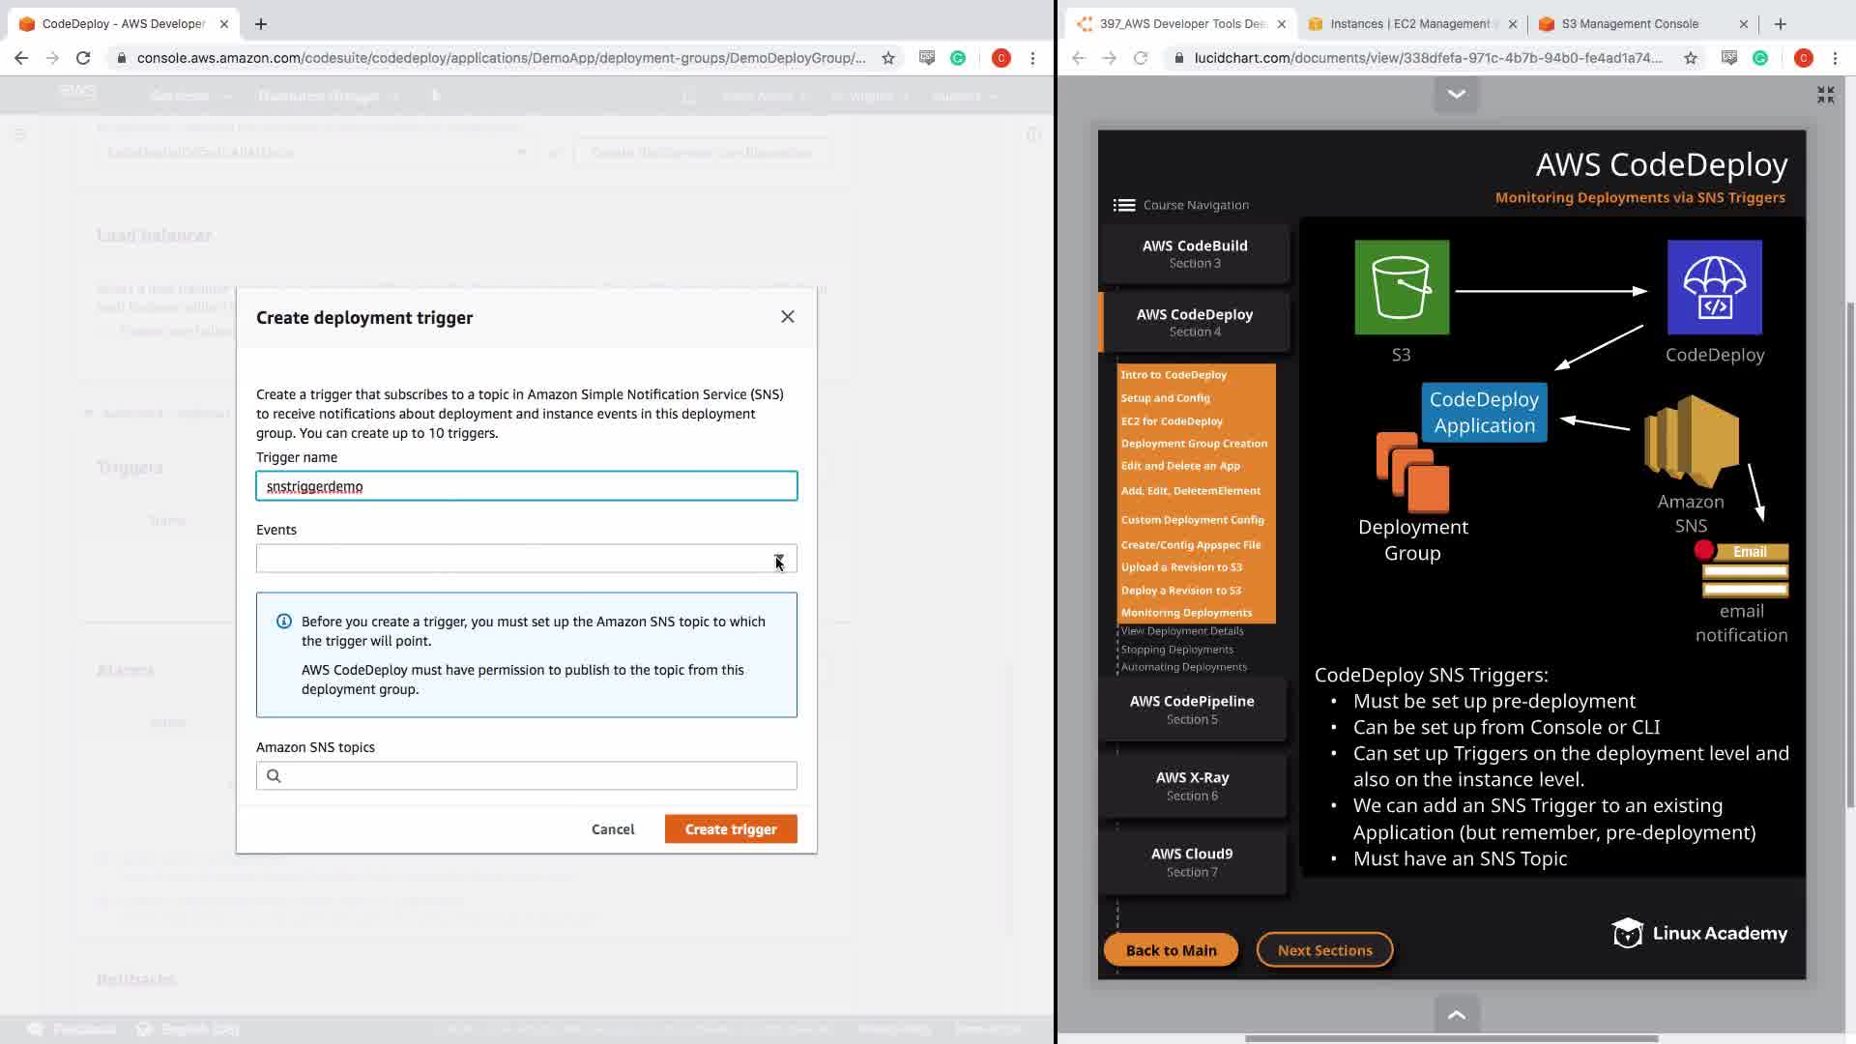
Task: Click the Amazon SNS icon
Action: [1691, 441]
